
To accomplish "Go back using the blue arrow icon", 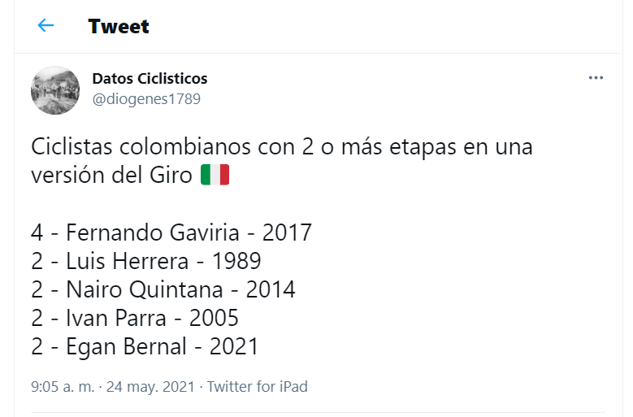I will tap(46, 25).
